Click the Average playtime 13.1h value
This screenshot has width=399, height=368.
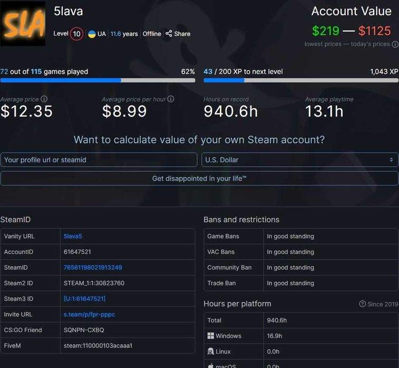(324, 111)
